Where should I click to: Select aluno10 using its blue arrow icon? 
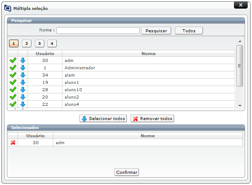pos(23,89)
